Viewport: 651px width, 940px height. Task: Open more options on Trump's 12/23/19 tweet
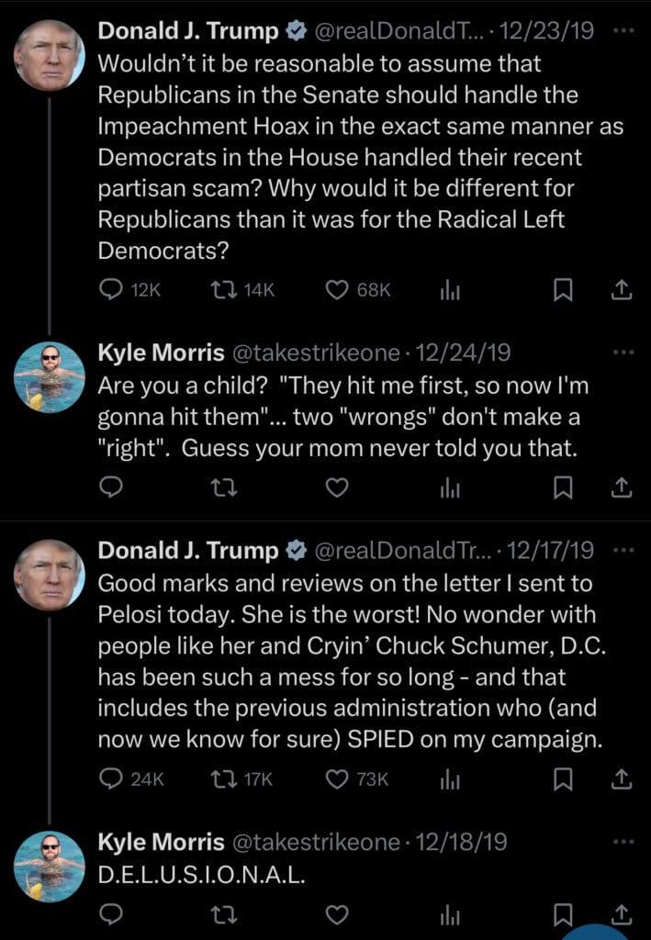coord(623,31)
